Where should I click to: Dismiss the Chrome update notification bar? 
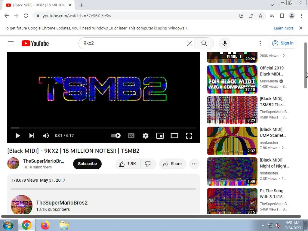pos(300,28)
